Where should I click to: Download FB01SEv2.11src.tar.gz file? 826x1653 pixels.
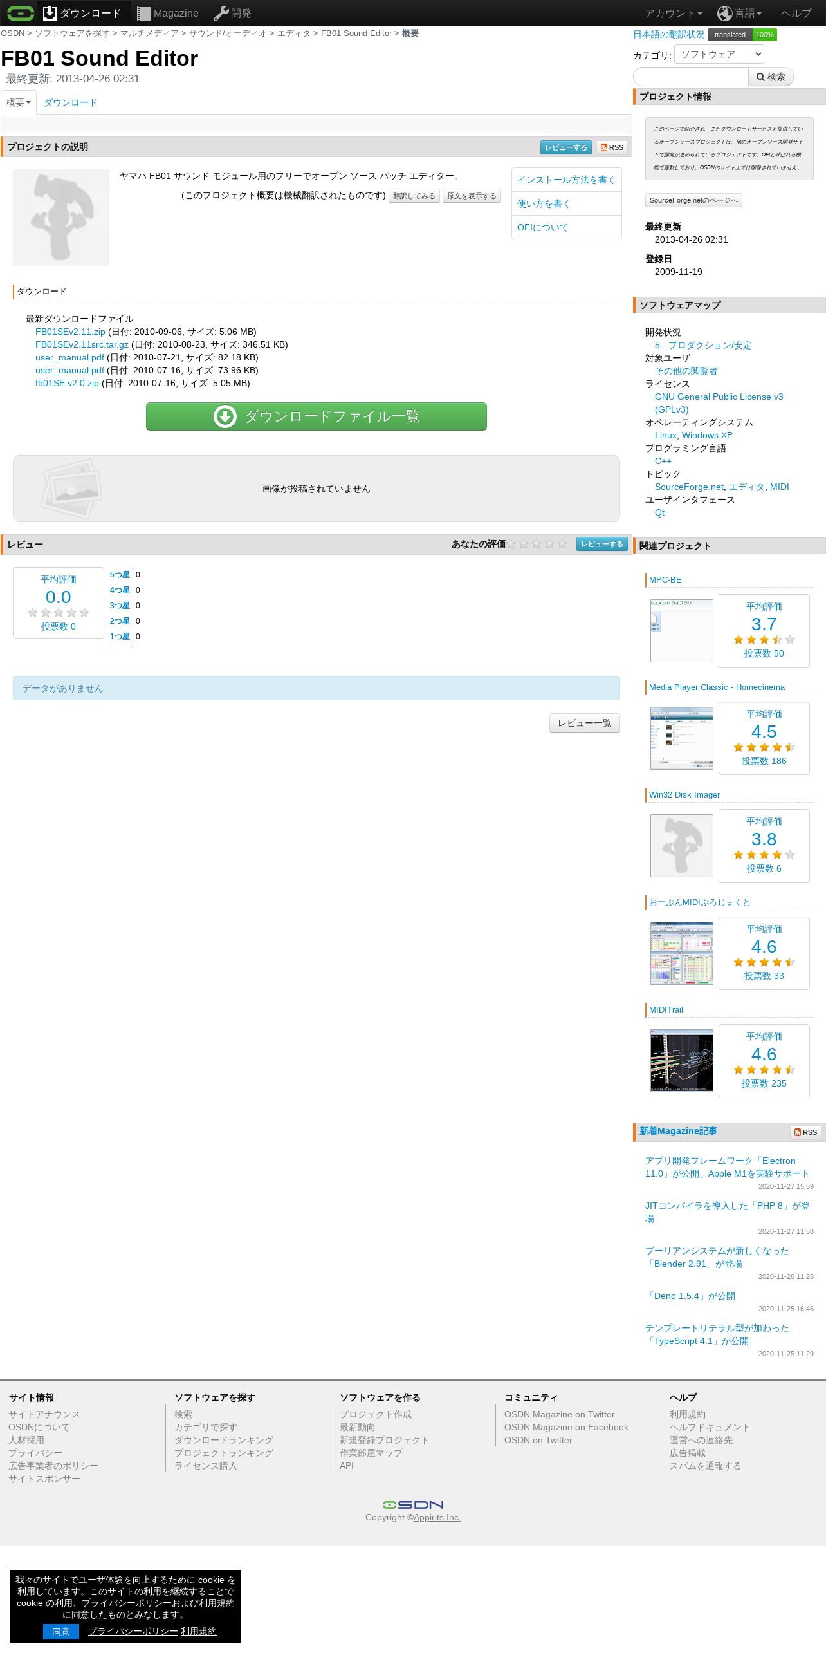[82, 344]
